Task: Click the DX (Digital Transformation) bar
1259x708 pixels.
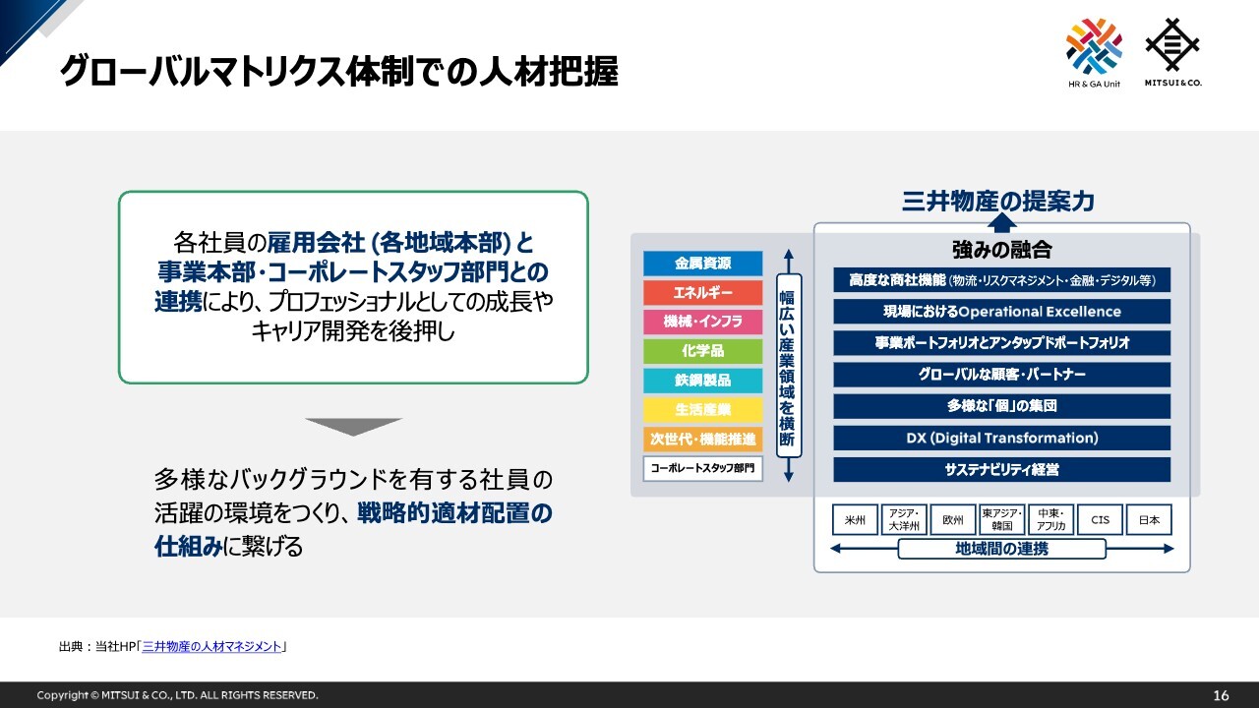Action: (1001, 438)
